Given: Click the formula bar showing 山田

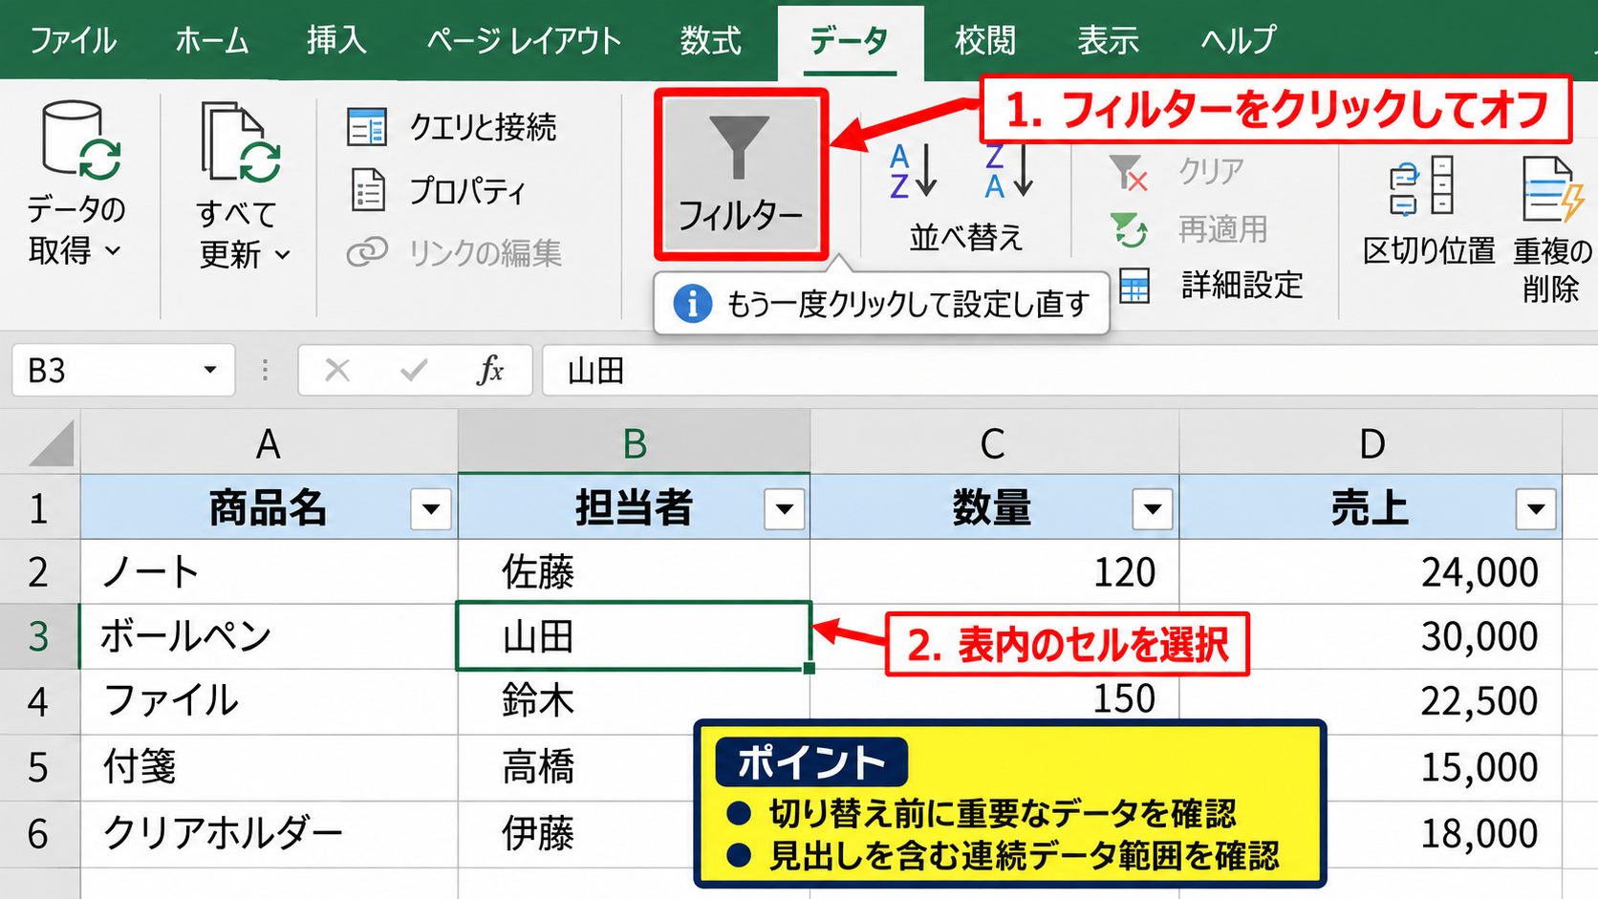Looking at the screenshot, I should 1069,370.
